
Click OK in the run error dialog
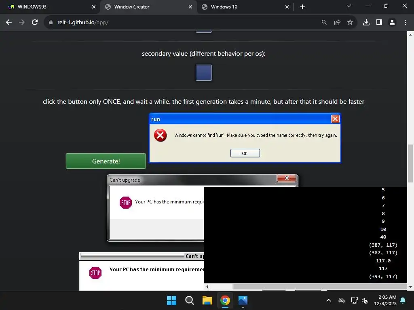pyautogui.click(x=245, y=153)
